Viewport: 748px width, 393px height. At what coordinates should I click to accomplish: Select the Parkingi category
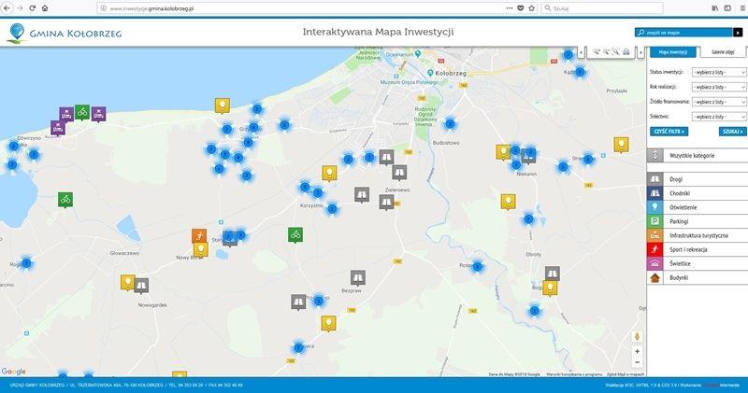coord(698,221)
